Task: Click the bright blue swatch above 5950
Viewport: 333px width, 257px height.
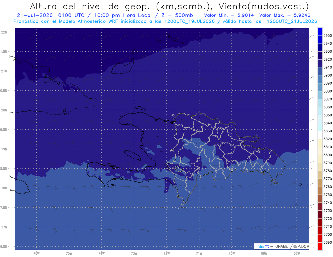Action: [320, 32]
